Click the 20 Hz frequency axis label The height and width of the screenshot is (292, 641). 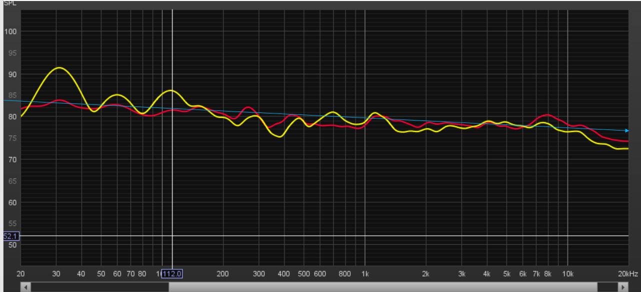(x=20, y=273)
